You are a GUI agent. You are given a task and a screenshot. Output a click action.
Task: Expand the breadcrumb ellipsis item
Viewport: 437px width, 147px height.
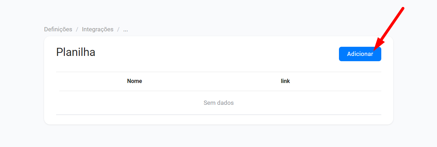click(126, 30)
